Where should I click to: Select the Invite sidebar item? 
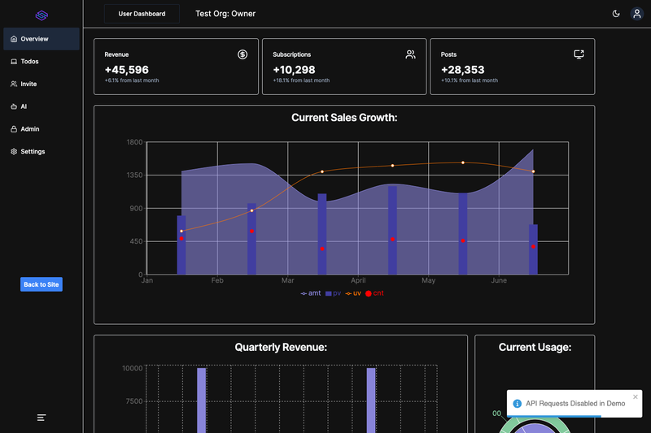(42, 84)
